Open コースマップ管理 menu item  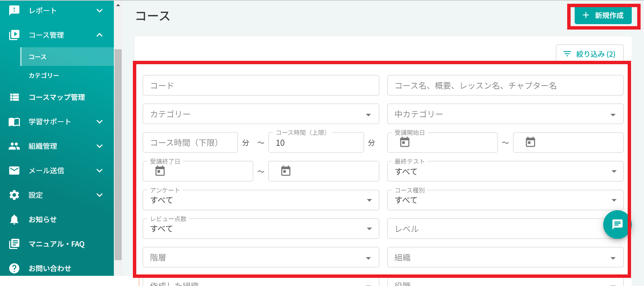click(57, 97)
